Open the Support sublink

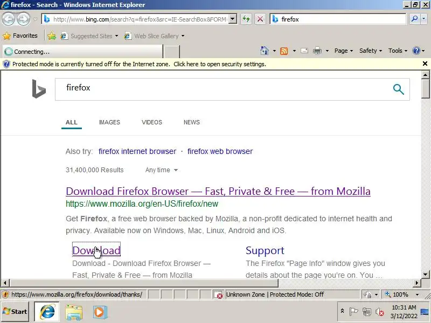coord(265,250)
